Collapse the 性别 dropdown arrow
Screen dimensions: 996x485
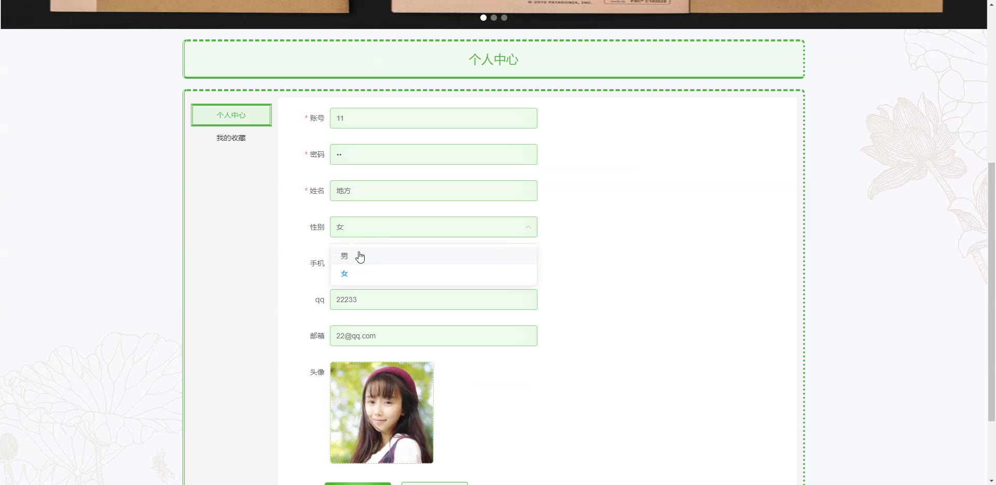click(528, 227)
